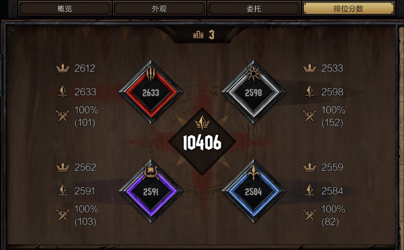Screen dimensions: 404x250
Task: Click the rank number 3 at top
Action: pos(211,34)
